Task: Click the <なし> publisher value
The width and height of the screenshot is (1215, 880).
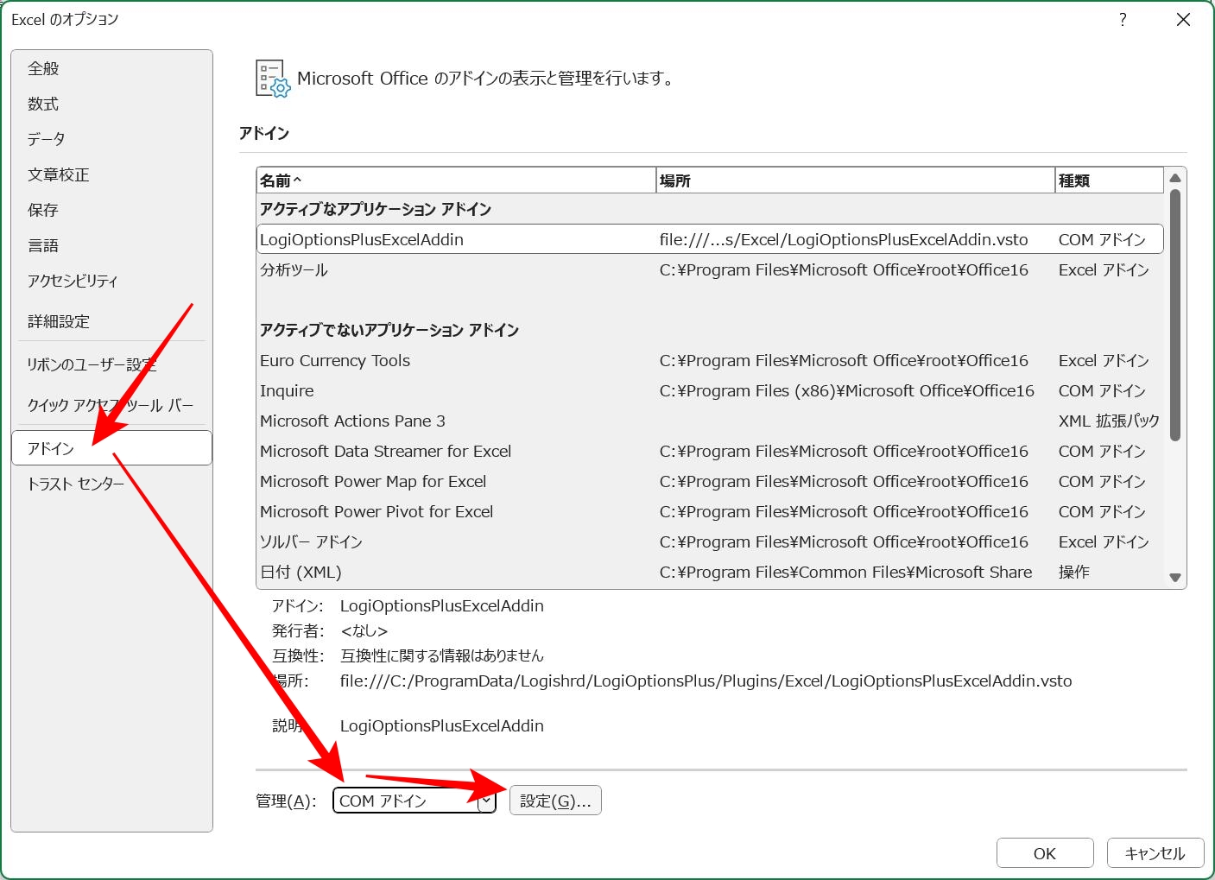Action: [364, 630]
